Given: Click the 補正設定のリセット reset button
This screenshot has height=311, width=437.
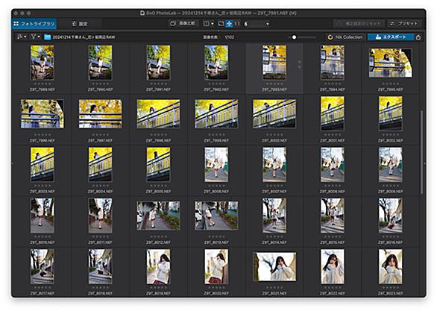Looking at the screenshot, I should (x=359, y=24).
